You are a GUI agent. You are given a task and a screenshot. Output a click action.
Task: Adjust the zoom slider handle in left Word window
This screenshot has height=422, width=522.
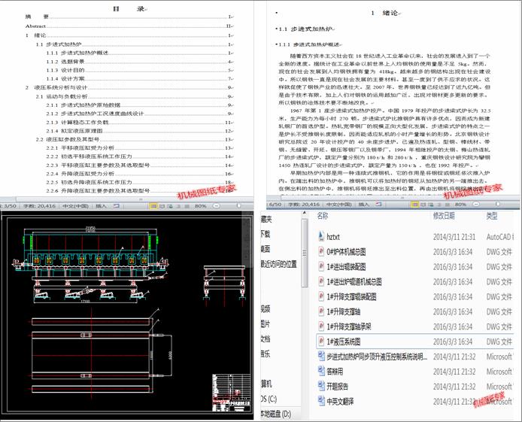tap(238, 206)
